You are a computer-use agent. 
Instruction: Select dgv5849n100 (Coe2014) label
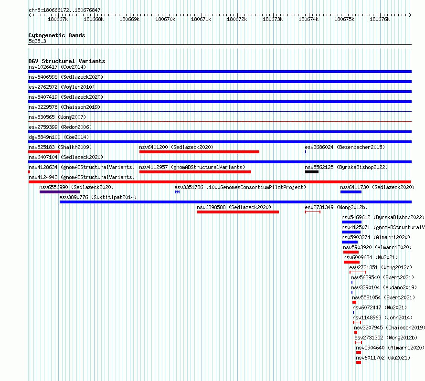[x=59, y=137]
